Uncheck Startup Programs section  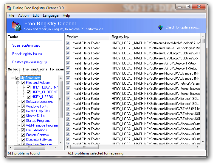pos(23,121)
